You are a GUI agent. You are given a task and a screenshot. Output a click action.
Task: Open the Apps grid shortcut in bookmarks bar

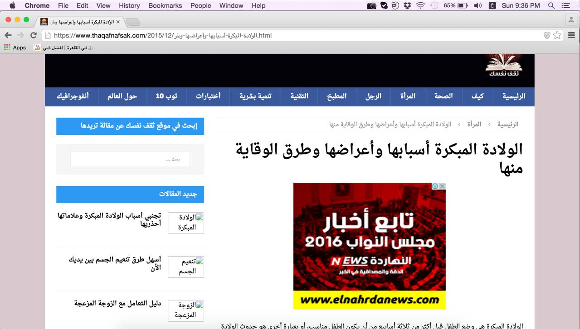(x=15, y=48)
